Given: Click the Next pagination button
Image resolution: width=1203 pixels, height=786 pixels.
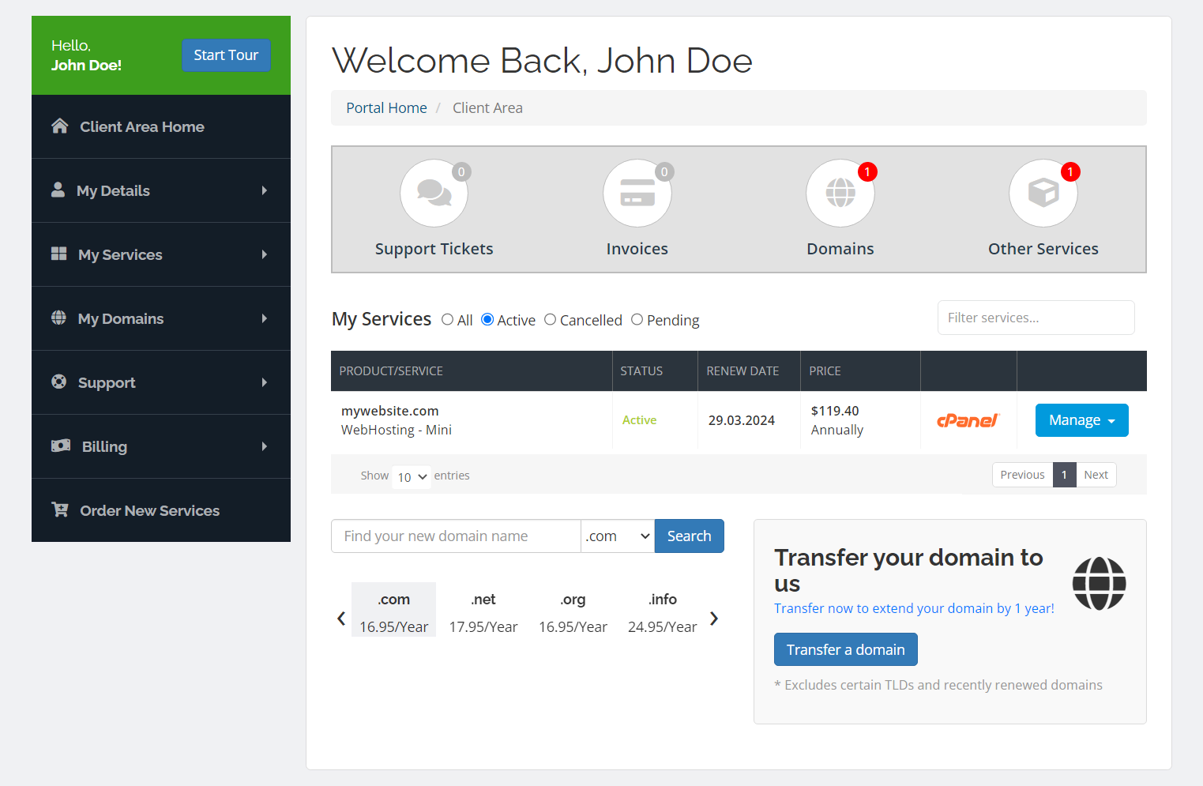Looking at the screenshot, I should pyautogui.click(x=1096, y=475).
